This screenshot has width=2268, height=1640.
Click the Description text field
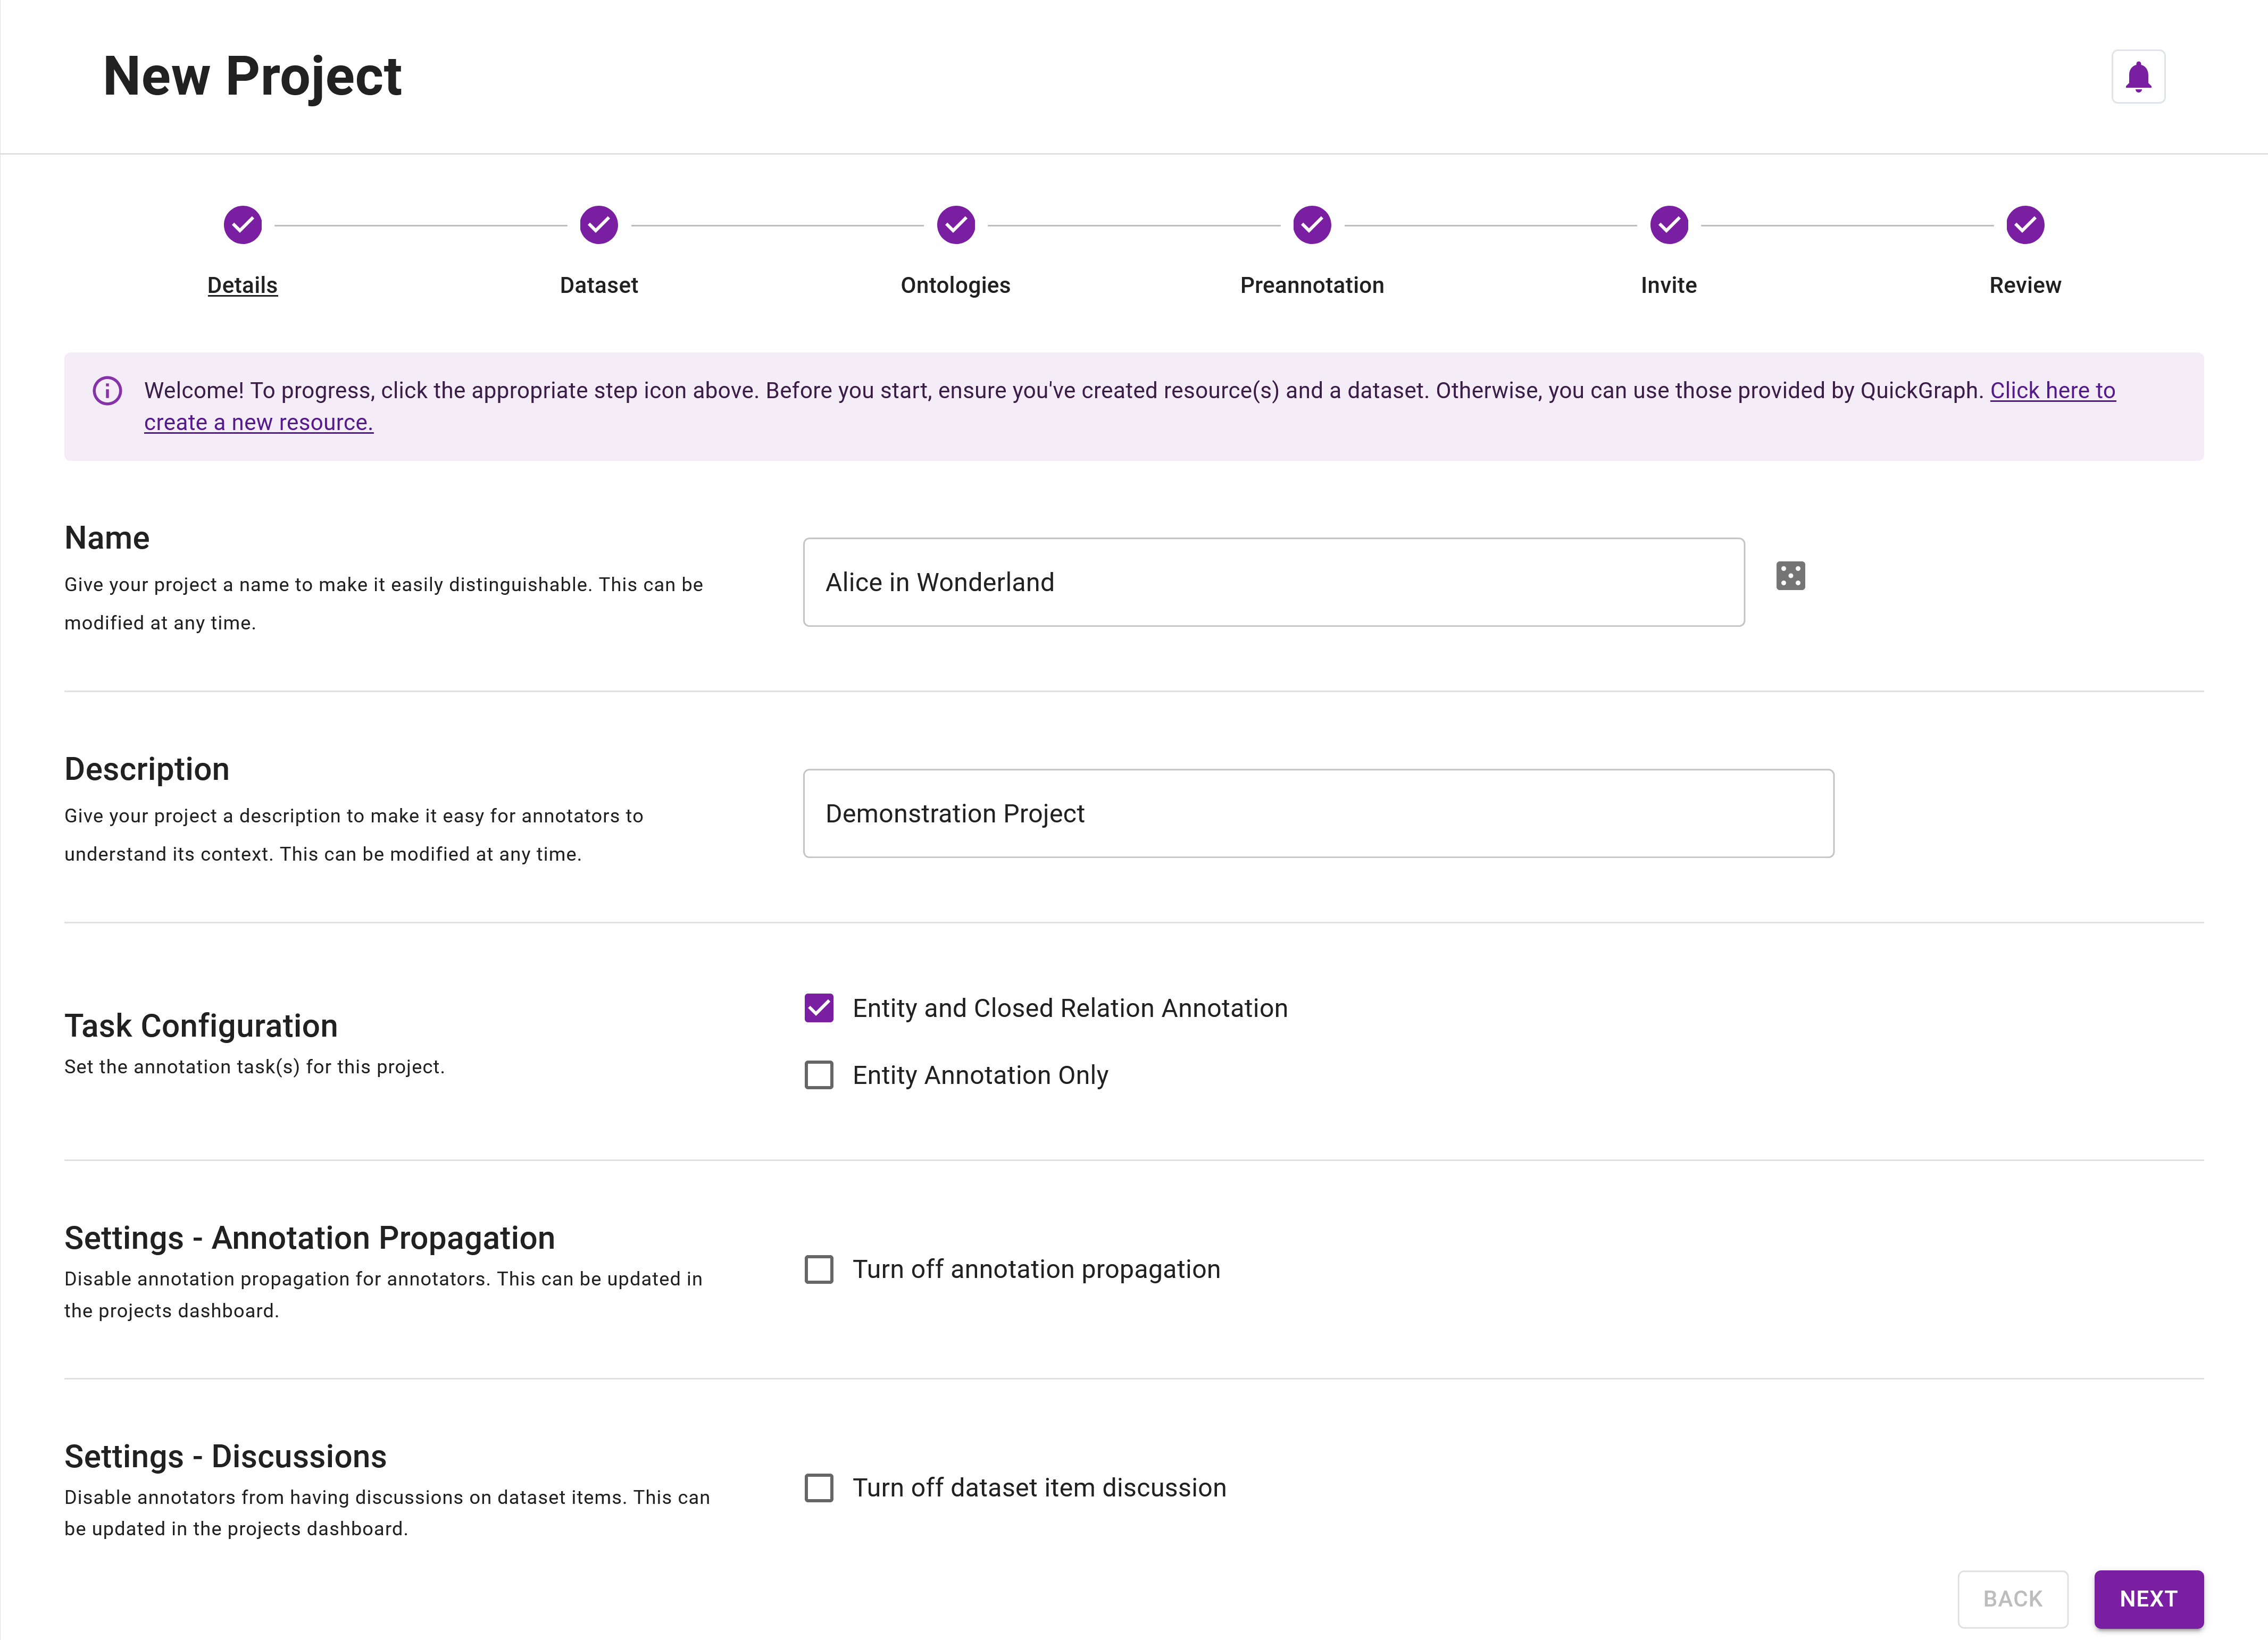(x=1317, y=812)
